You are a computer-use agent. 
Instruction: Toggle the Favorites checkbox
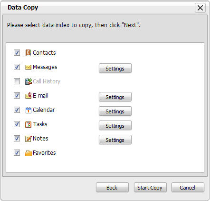point(17,153)
